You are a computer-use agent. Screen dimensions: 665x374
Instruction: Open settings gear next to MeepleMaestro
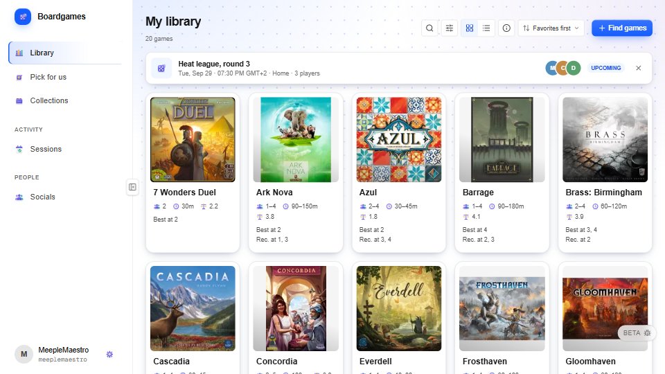[109, 354]
